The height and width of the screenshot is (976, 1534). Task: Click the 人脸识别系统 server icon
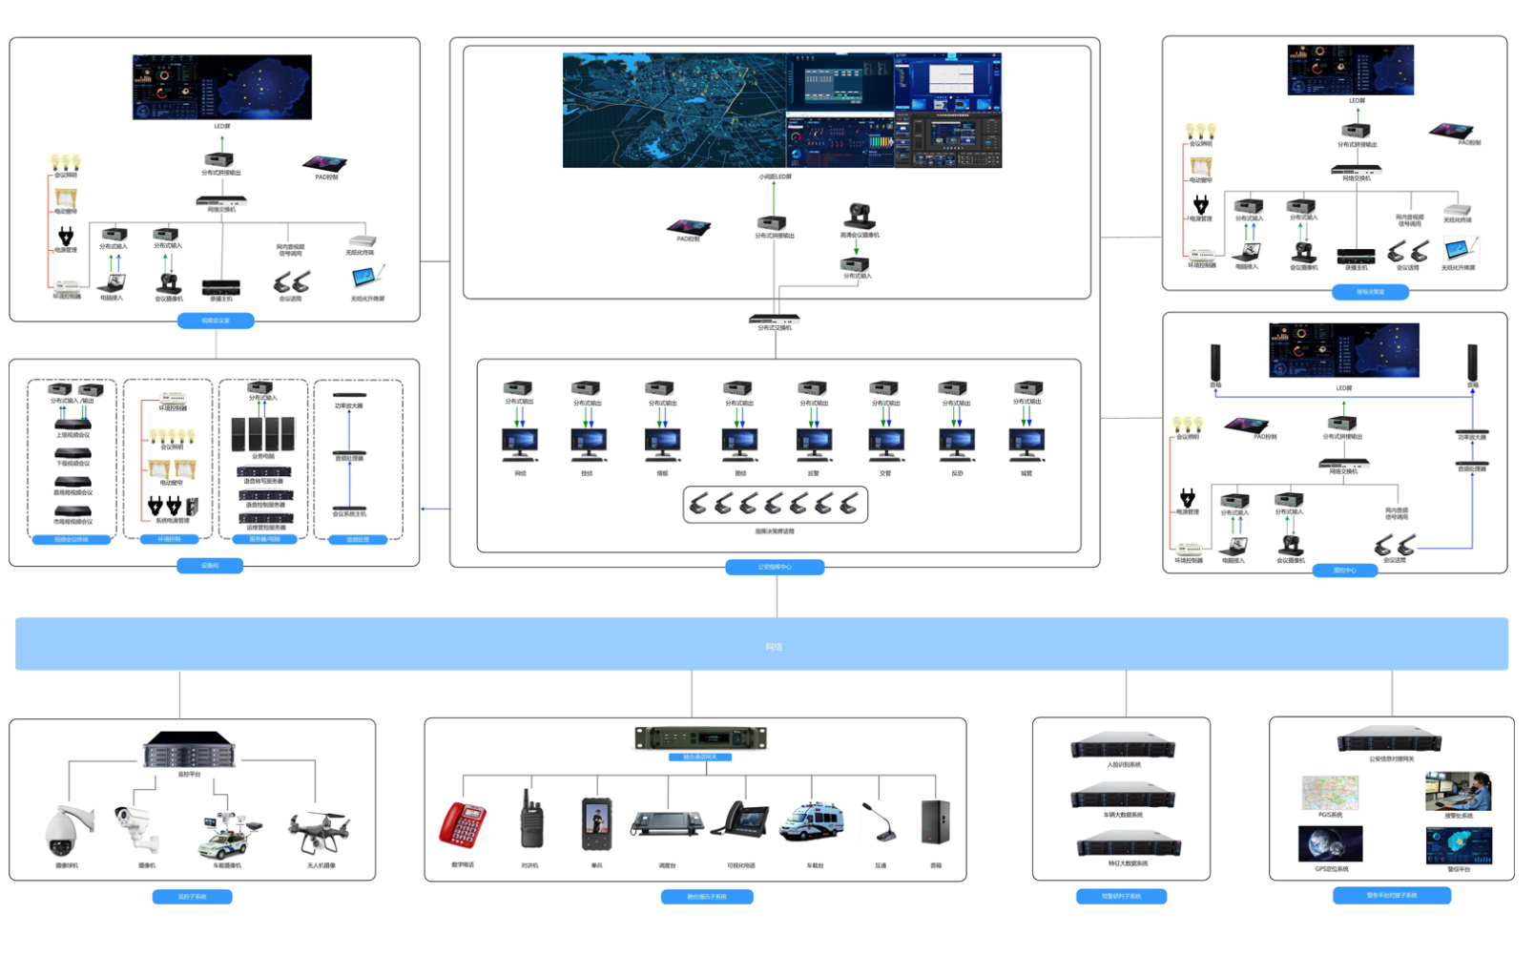coord(1123,746)
